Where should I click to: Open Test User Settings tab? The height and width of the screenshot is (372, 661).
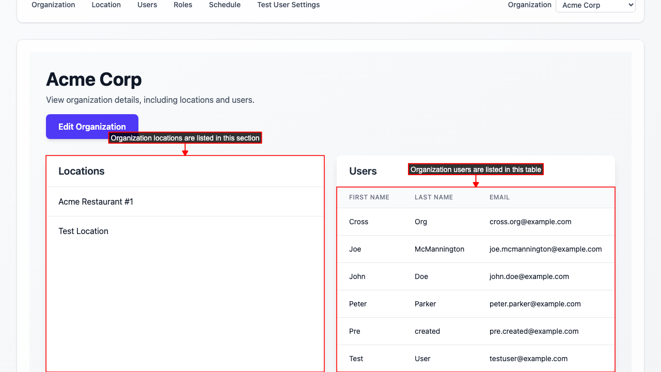click(x=288, y=5)
